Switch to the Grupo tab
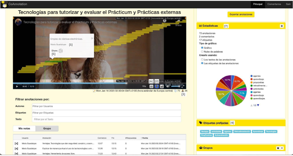The height and width of the screenshot is (156, 293). 47,128
